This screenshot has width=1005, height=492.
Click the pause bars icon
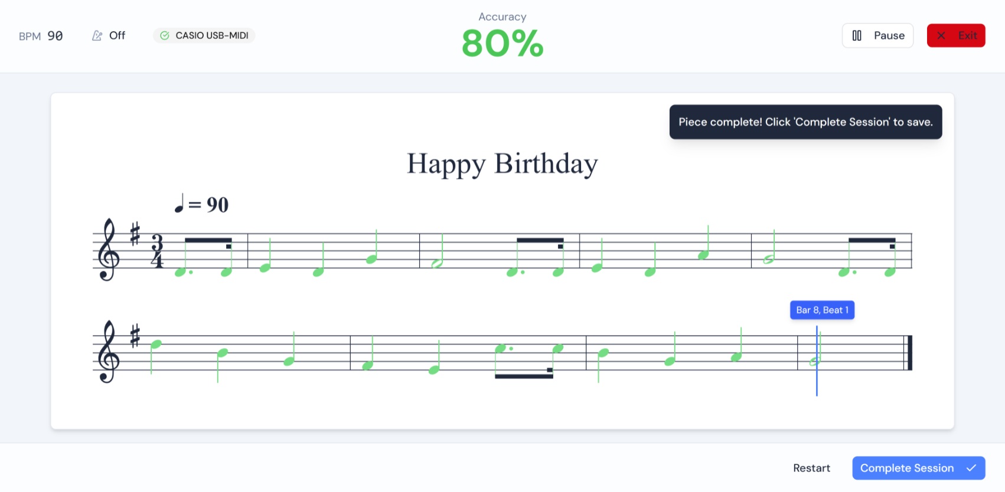tap(857, 35)
